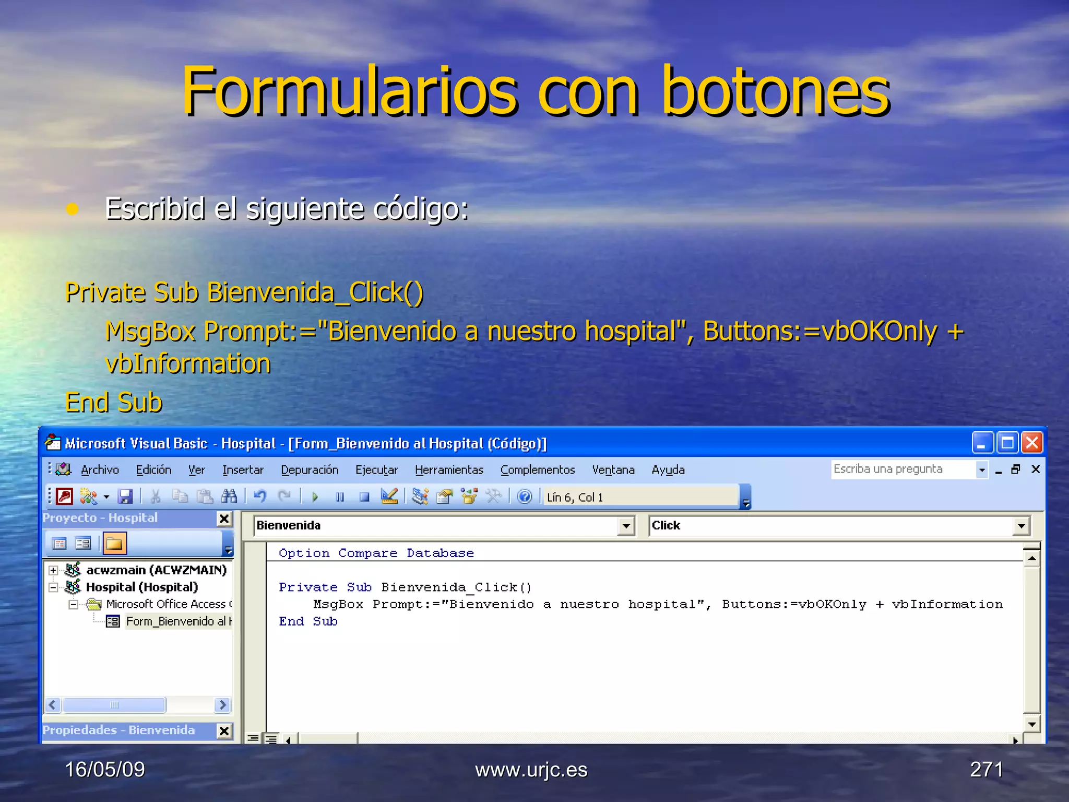
Task: Open the Herramientas menu
Action: tap(449, 470)
